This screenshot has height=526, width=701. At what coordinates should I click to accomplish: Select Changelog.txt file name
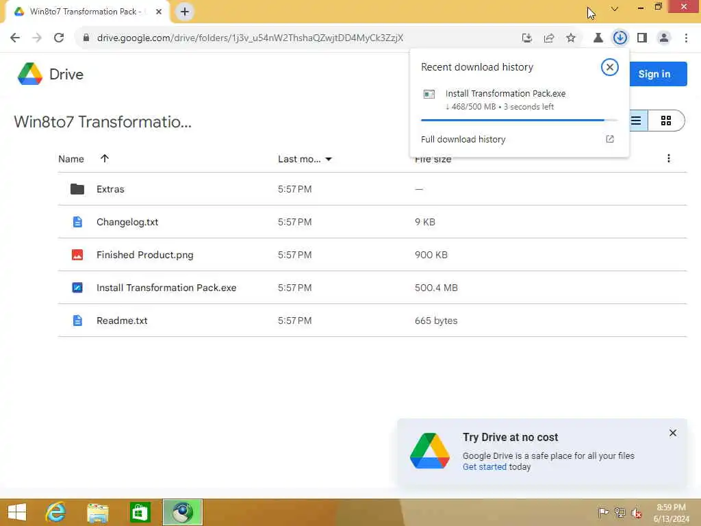point(127,222)
